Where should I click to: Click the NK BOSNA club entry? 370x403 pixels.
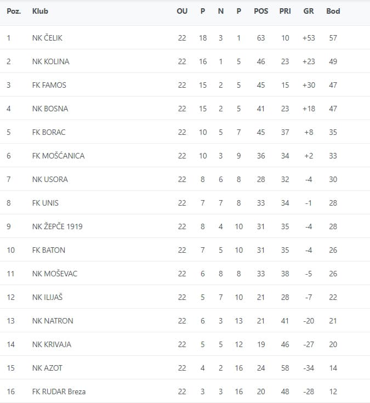[50, 109]
